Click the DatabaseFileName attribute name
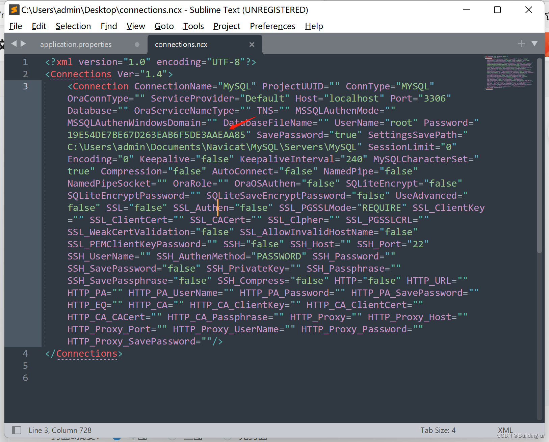 point(270,123)
